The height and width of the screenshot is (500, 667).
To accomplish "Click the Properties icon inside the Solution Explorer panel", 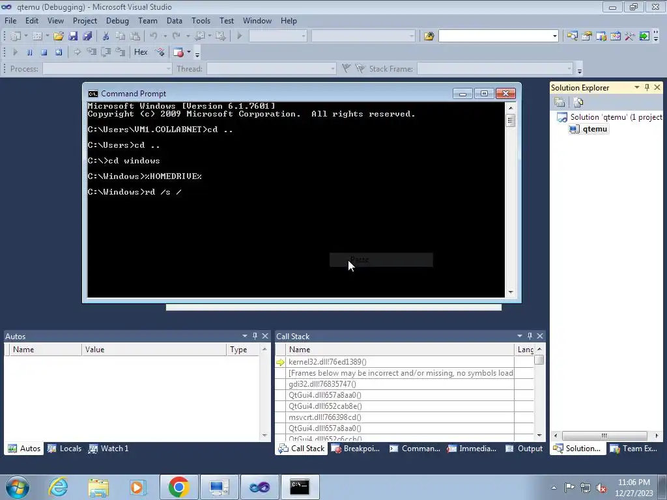I will tap(560, 102).
